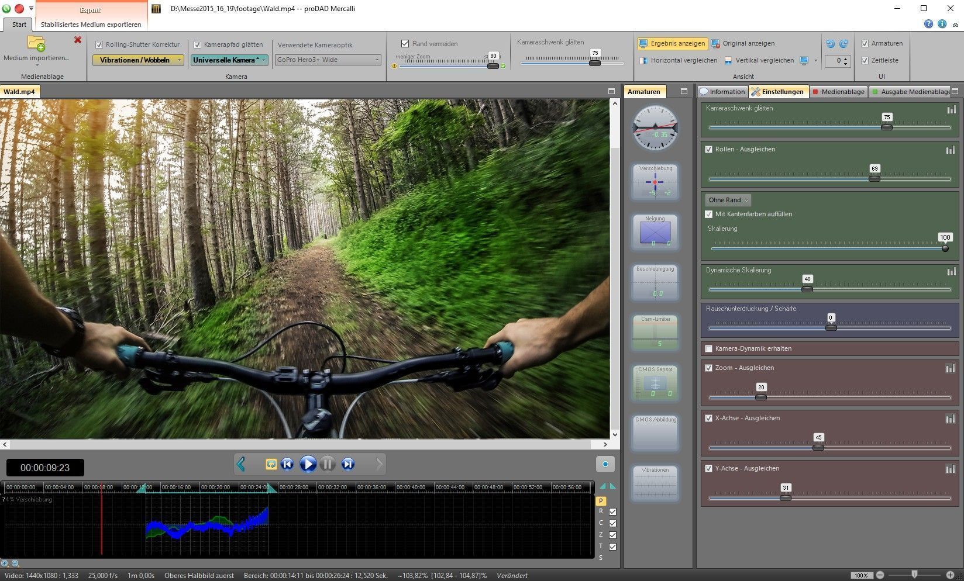Enable Kamera-Dynamik erhalten checkbox
The width and height of the screenshot is (964, 581).
[709, 348]
